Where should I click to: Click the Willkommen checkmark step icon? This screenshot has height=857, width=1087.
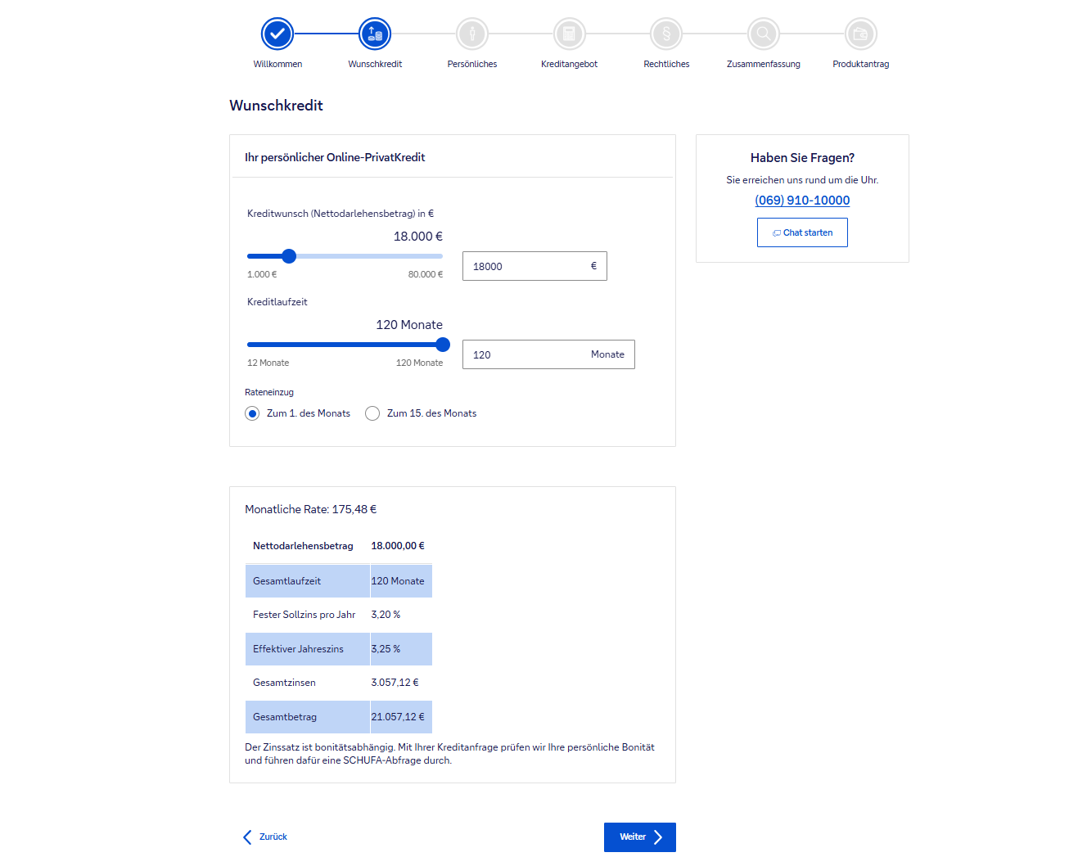coord(277,34)
